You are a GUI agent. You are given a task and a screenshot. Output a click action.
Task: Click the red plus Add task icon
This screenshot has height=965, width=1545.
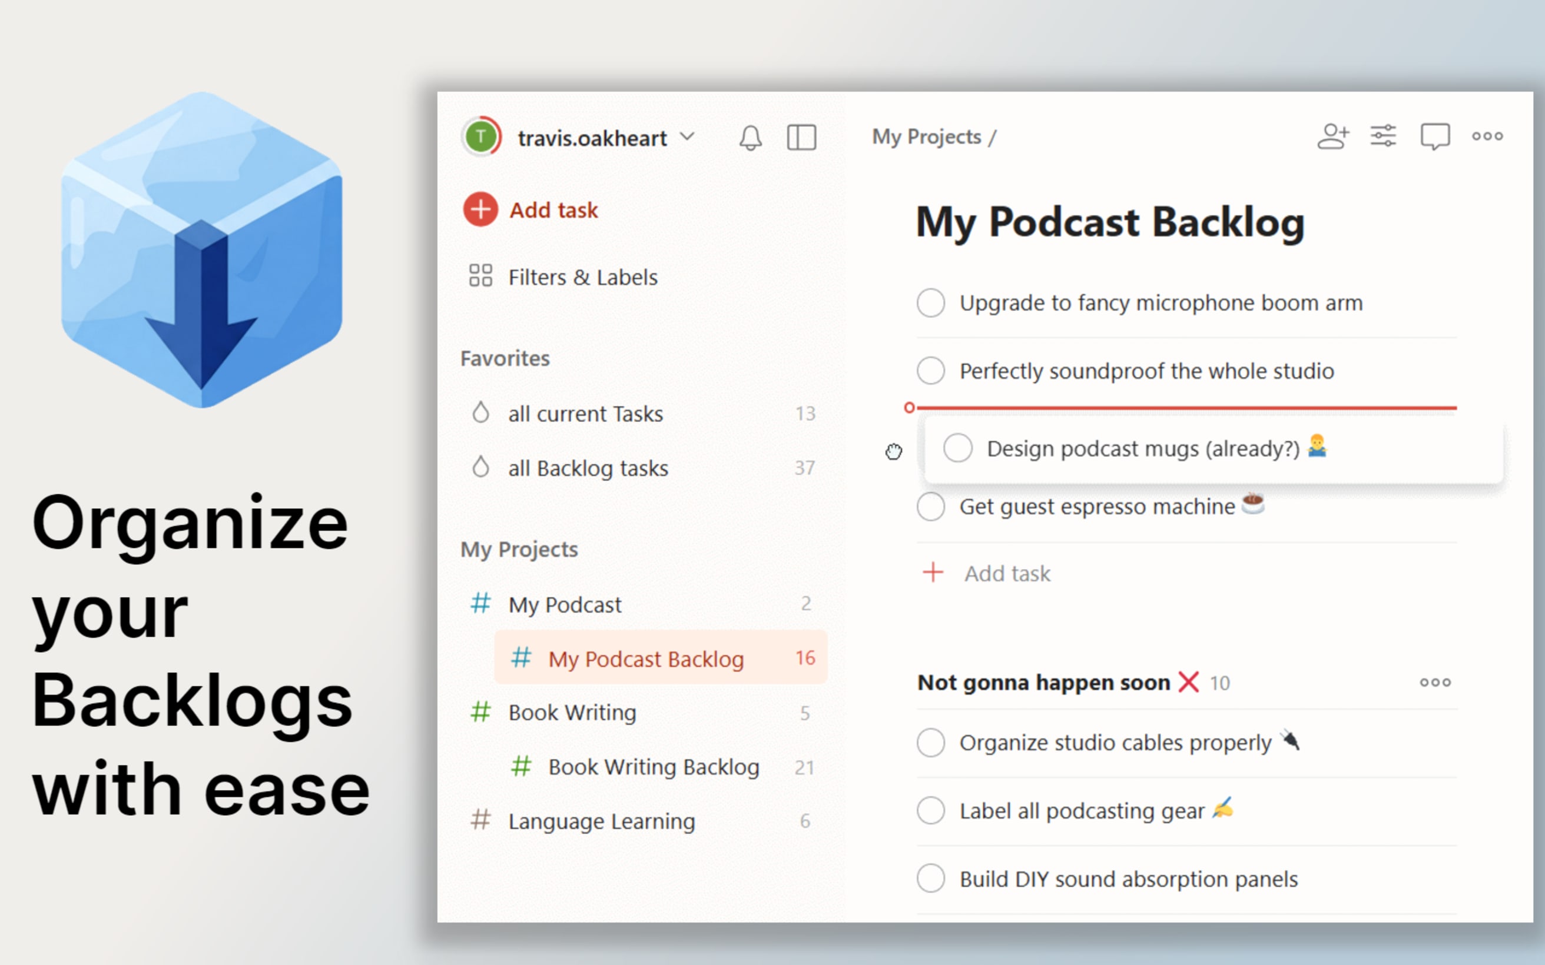tap(480, 209)
